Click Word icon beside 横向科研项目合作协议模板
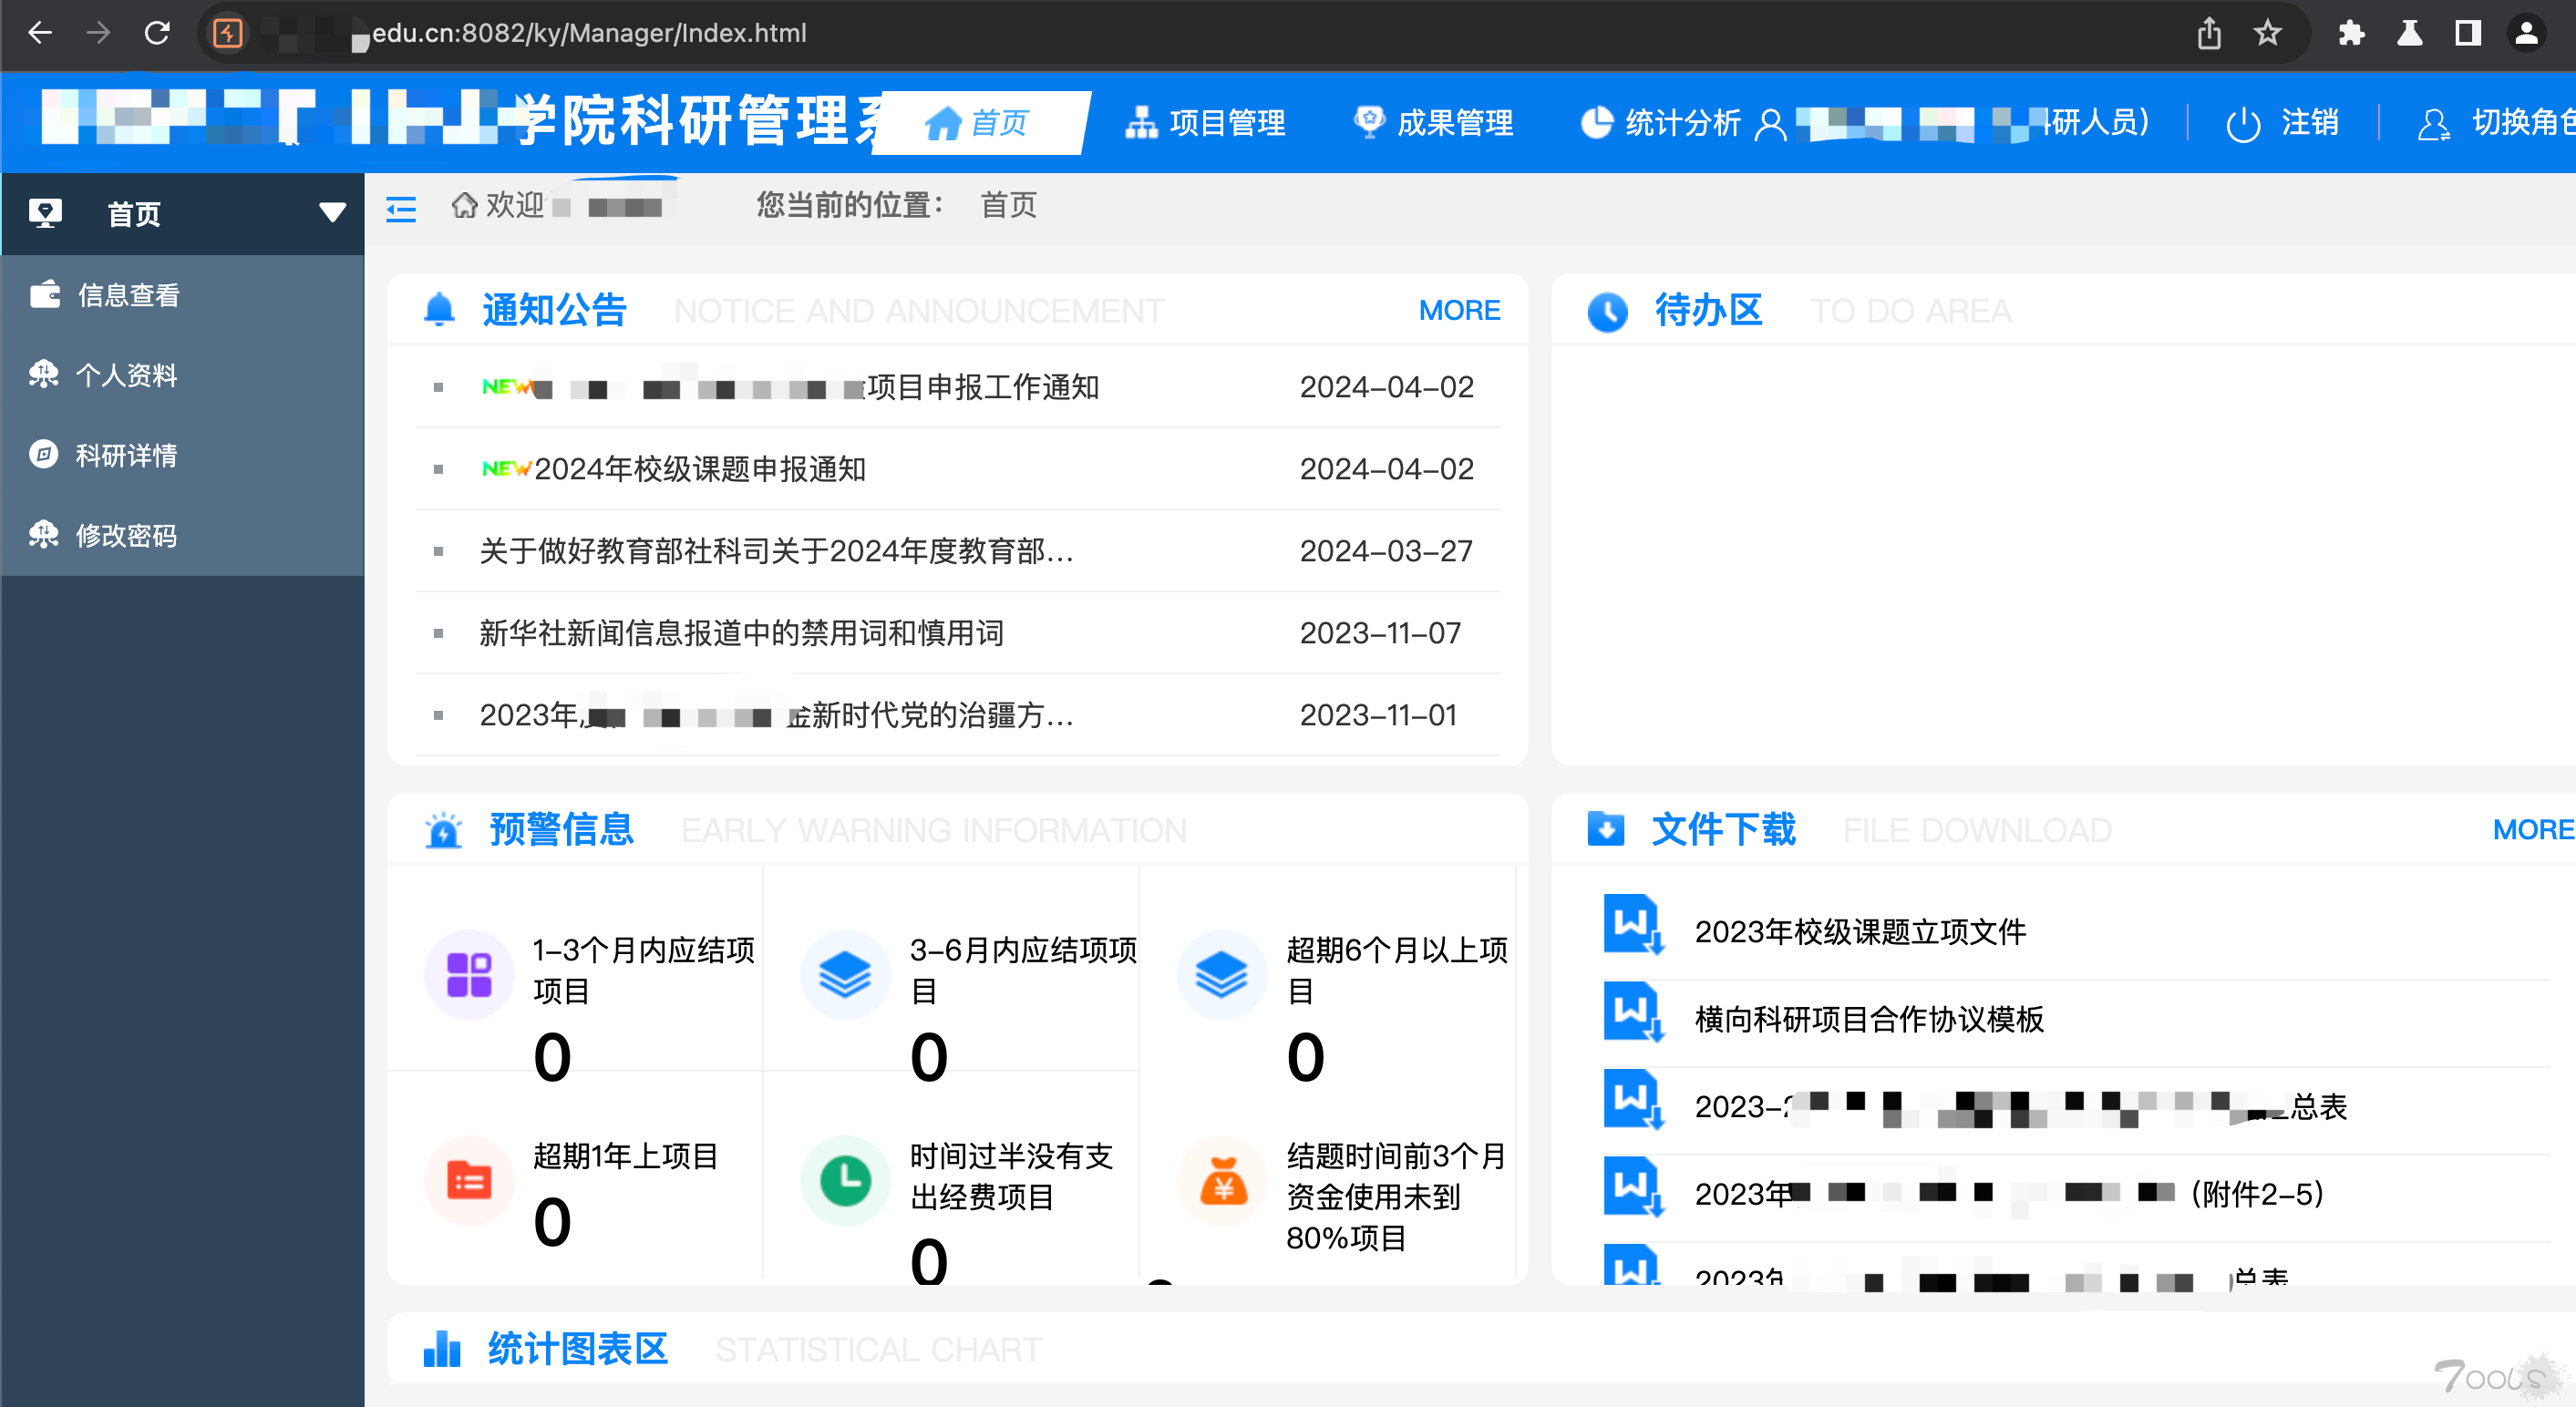The height and width of the screenshot is (1407, 2576). click(1633, 1012)
